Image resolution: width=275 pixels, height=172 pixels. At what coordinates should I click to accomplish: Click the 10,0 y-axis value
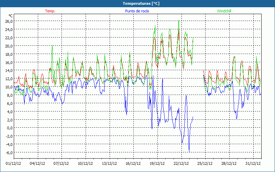(x=9, y=87)
